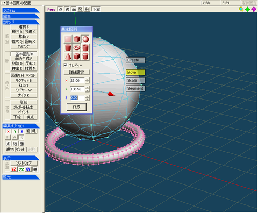
Task: Toggle 前 front-only in the viewport toolbar
Action: 87,9
